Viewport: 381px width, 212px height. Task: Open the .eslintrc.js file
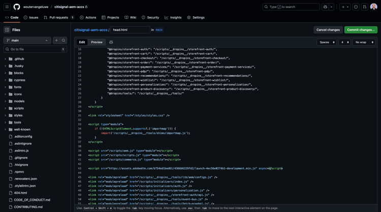21,150
